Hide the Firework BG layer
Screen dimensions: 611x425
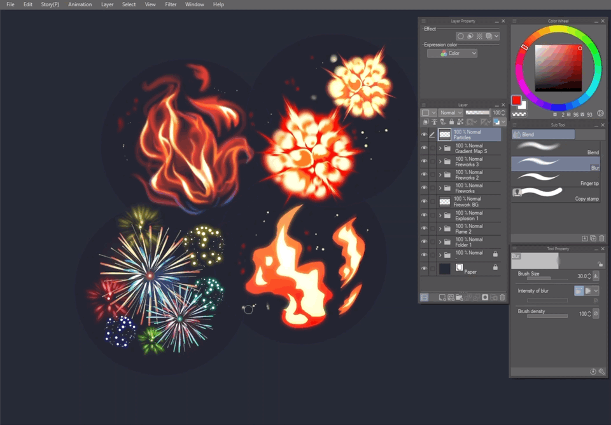pyautogui.click(x=425, y=202)
